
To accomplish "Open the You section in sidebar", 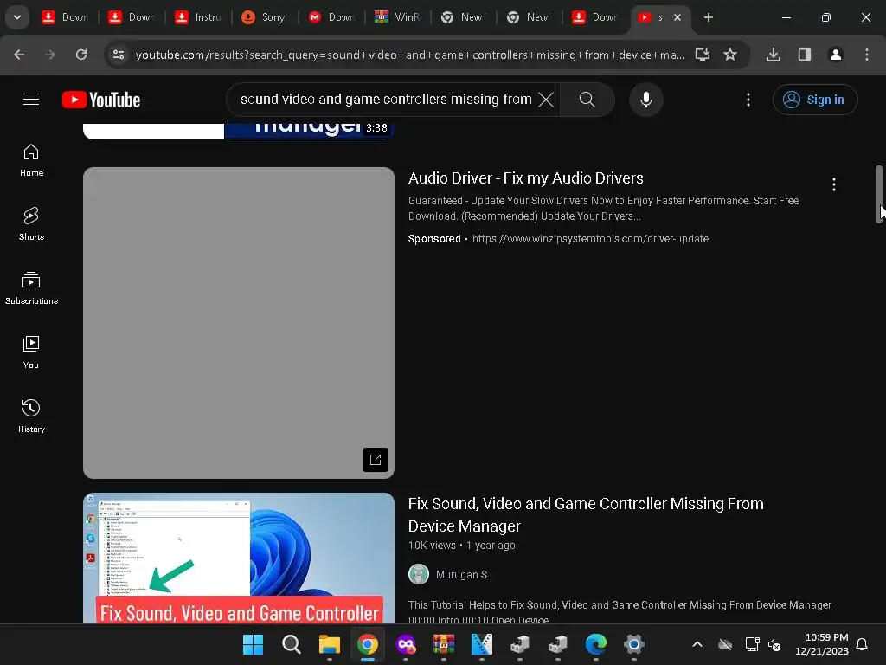I will [x=31, y=352].
